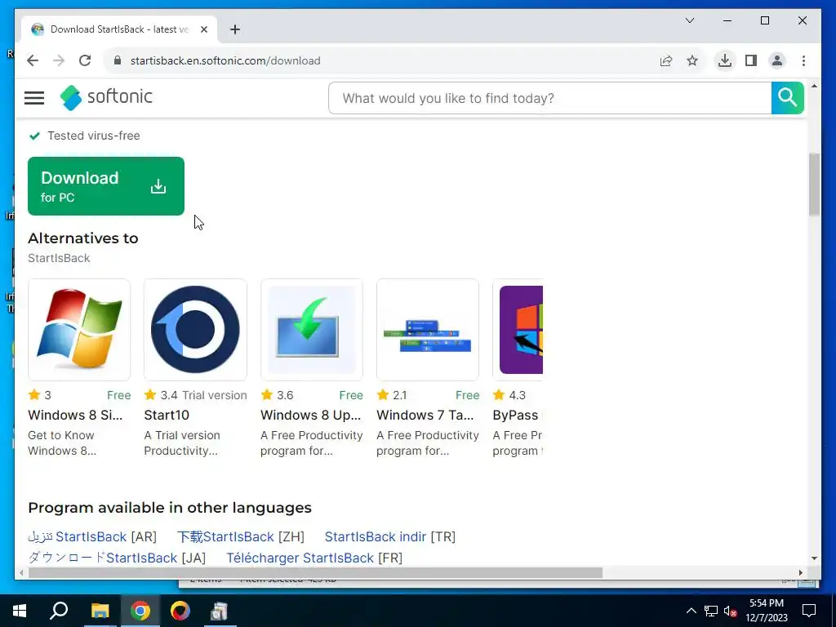Submit search with magnifier button
The width and height of the screenshot is (836, 627).
pyautogui.click(x=788, y=98)
